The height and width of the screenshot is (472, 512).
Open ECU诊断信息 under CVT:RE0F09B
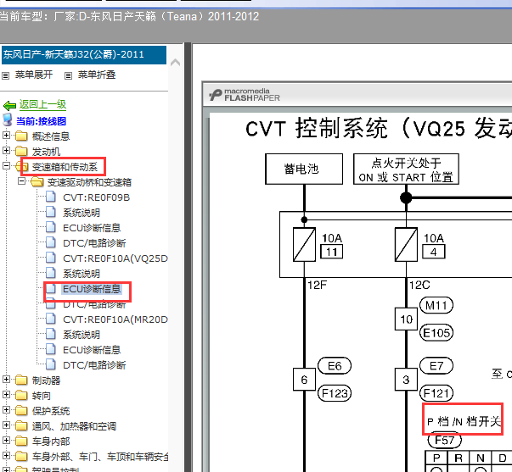tap(92, 228)
